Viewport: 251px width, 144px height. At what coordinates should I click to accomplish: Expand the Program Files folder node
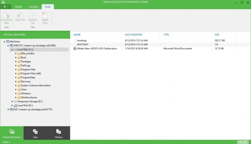click(x=16, y=69)
